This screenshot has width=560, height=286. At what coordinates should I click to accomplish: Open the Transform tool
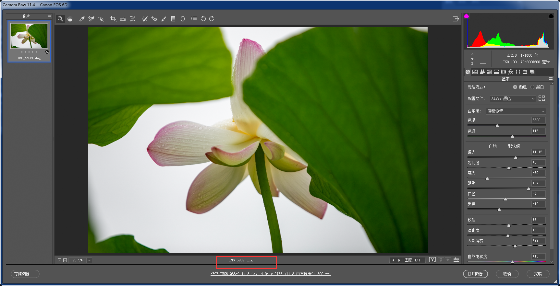click(x=132, y=19)
